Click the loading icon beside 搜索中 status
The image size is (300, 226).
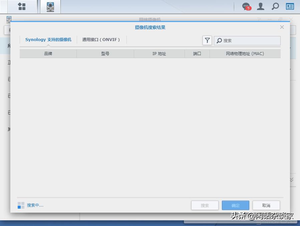click(x=21, y=205)
